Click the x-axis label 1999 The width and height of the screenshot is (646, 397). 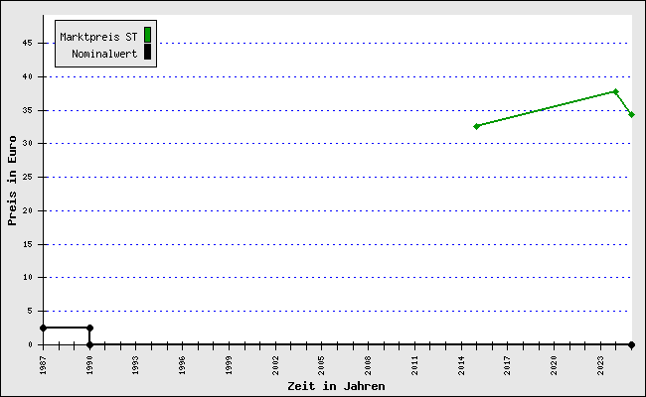tap(229, 365)
